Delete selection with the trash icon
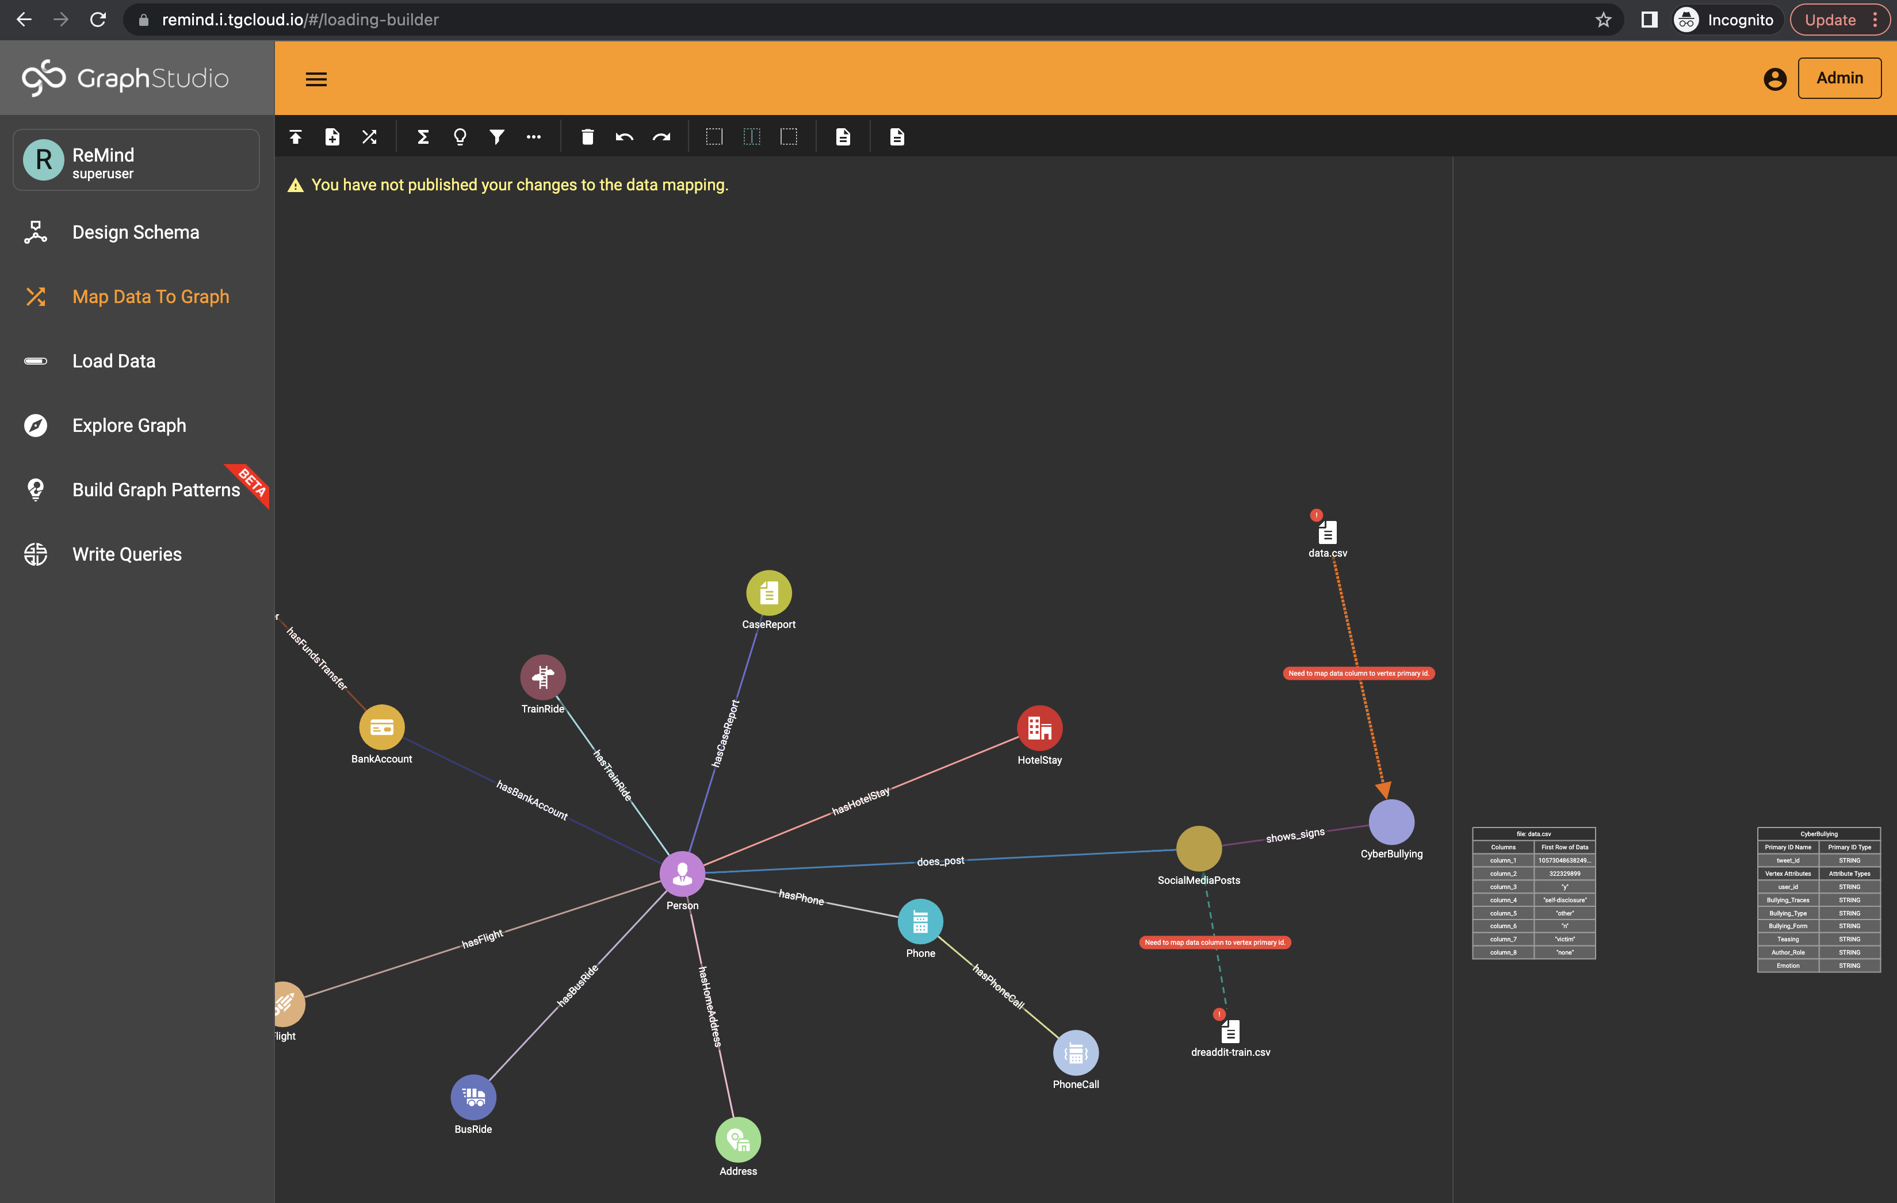Image resolution: width=1897 pixels, height=1203 pixels. pos(588,137)
